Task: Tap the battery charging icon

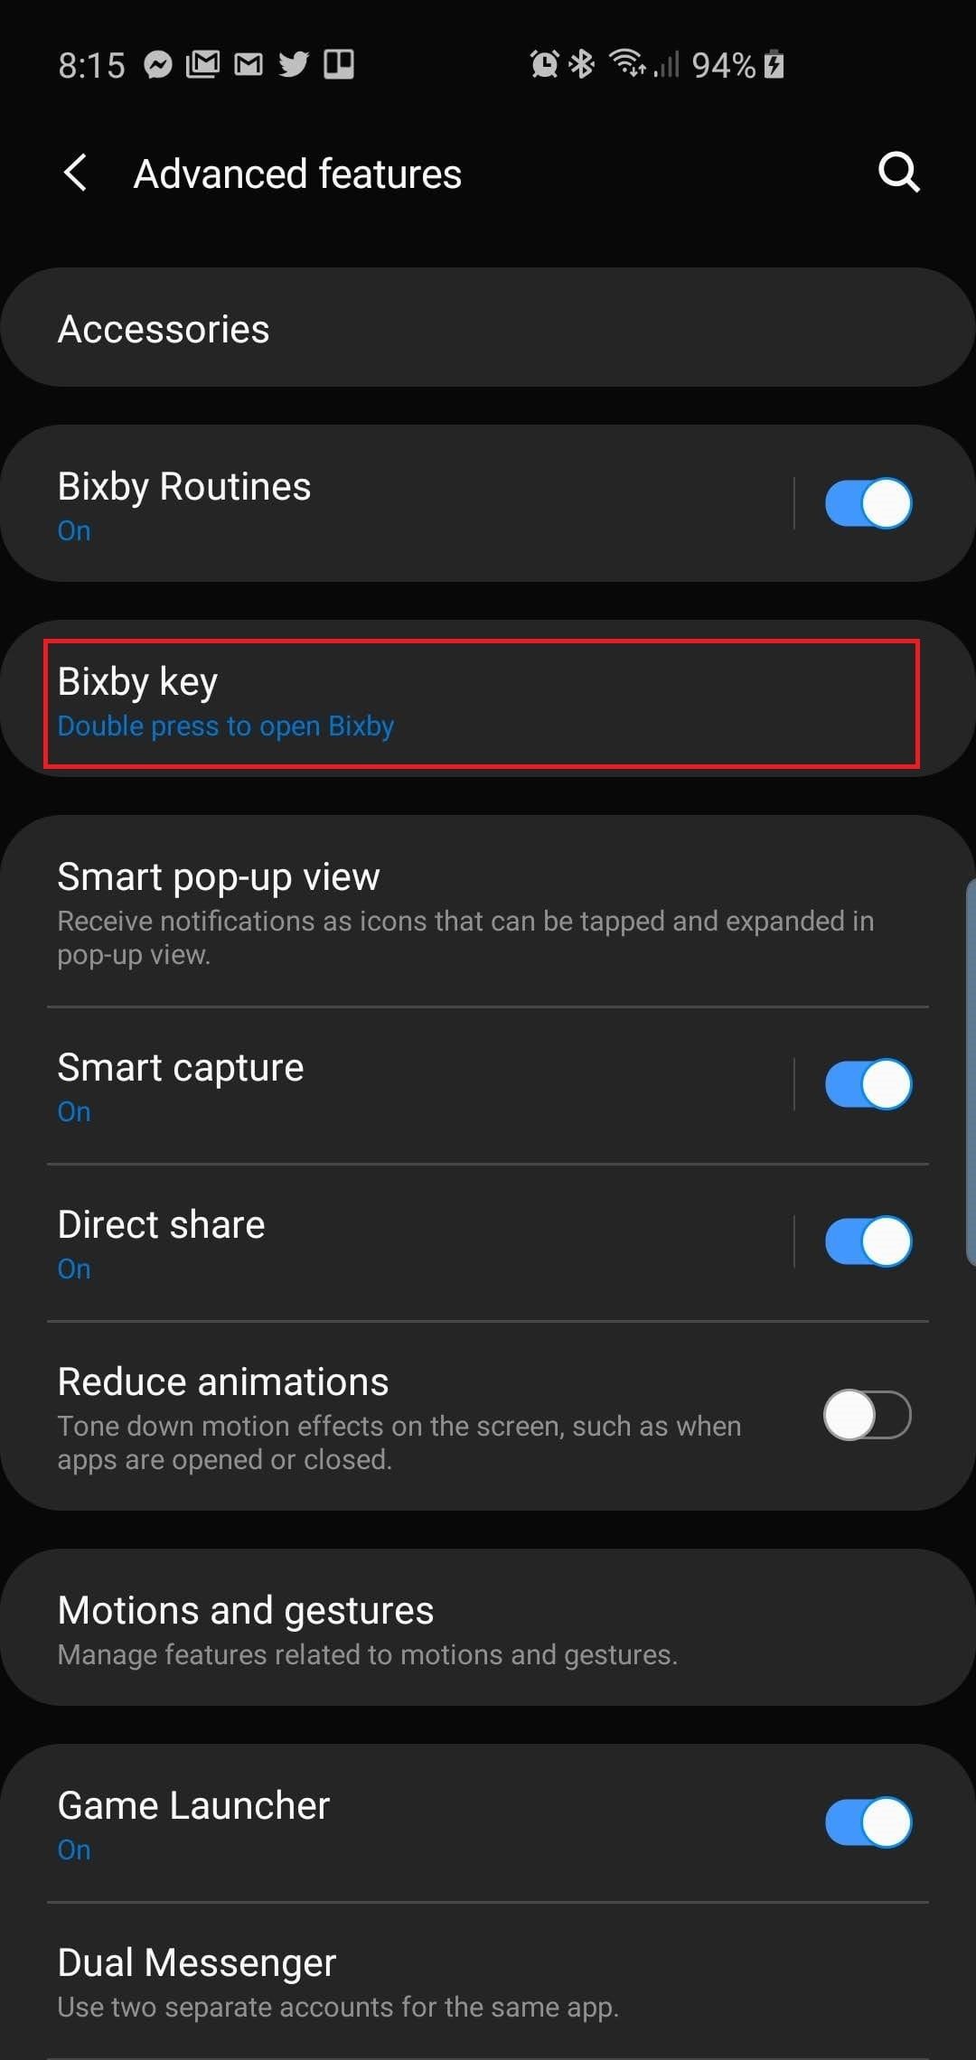Action: click(x=774, y=65)
